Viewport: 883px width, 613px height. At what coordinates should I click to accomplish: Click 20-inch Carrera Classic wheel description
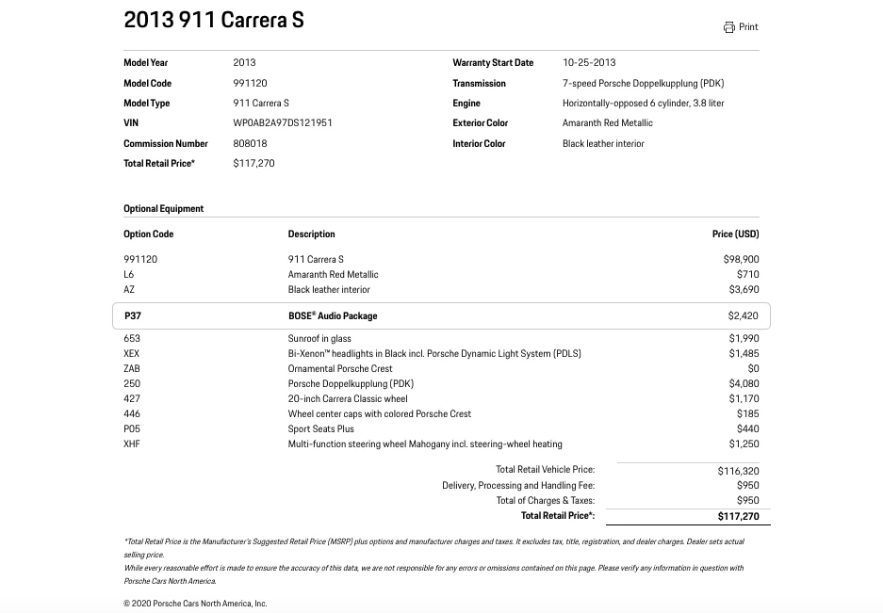click(x=348, y=399)
